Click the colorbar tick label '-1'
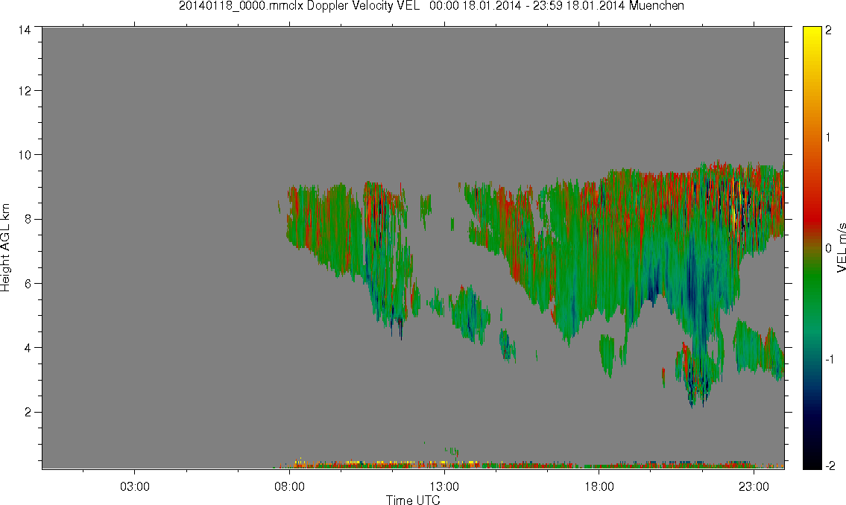The width and height of the screenshot is (846, 505). point(830,360)
